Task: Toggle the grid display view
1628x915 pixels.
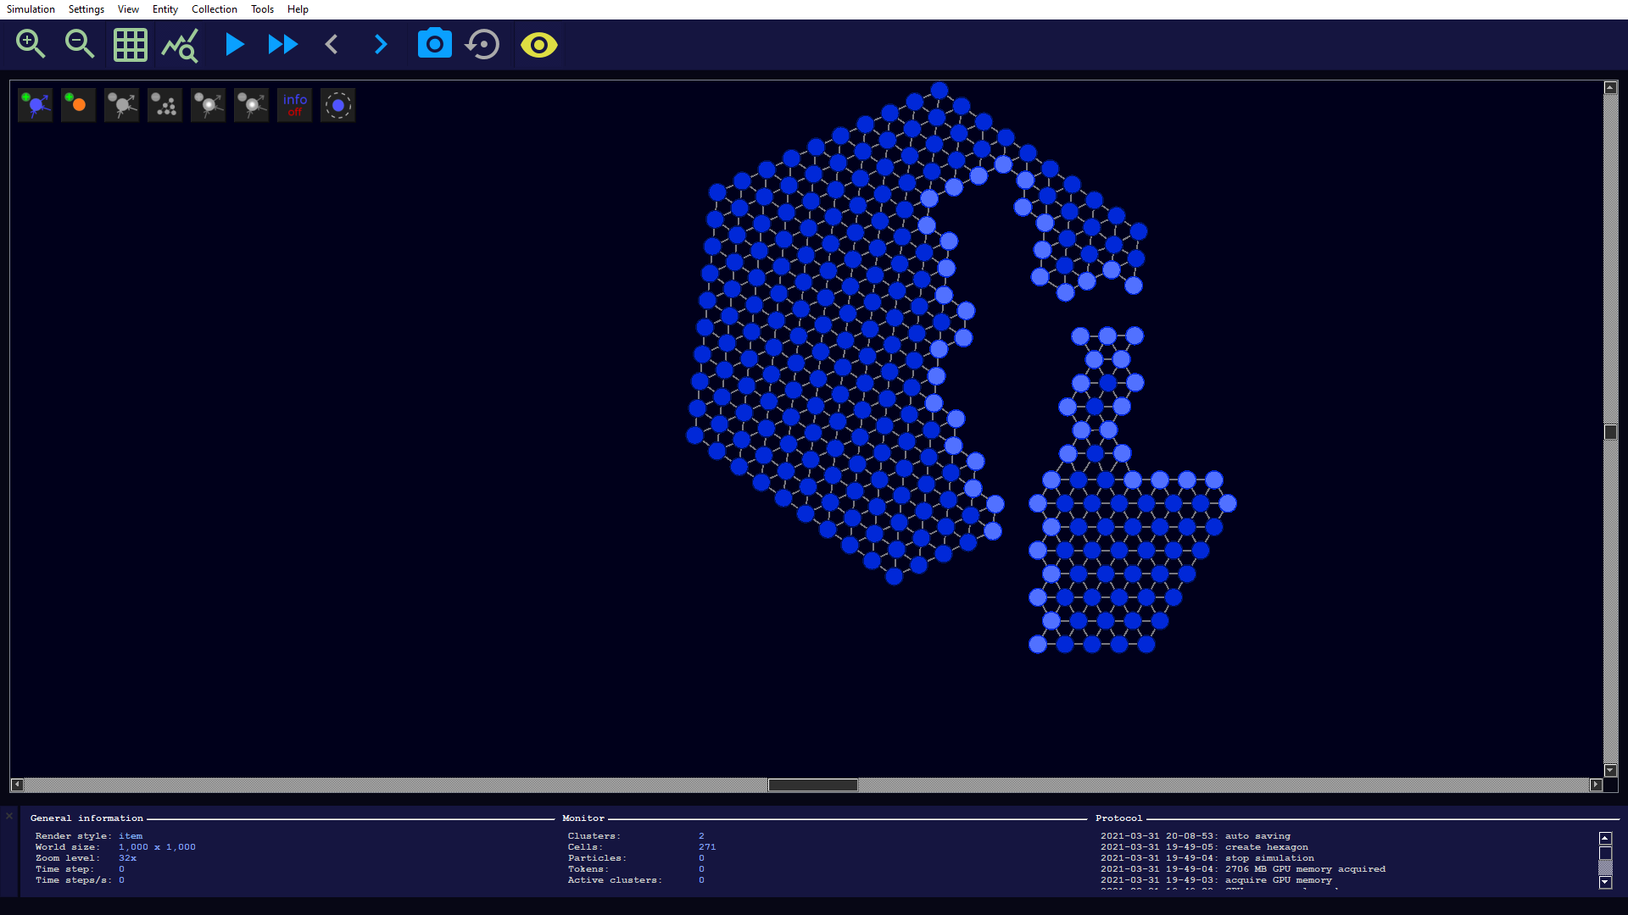Action: coord(130,45)
